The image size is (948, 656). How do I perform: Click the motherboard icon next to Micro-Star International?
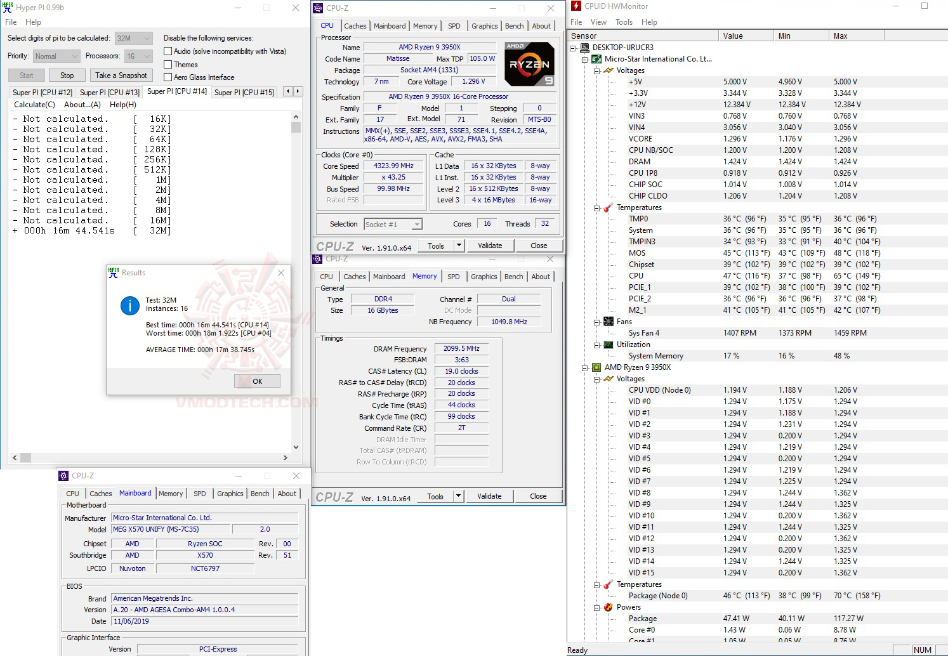[x=596, y=58]
